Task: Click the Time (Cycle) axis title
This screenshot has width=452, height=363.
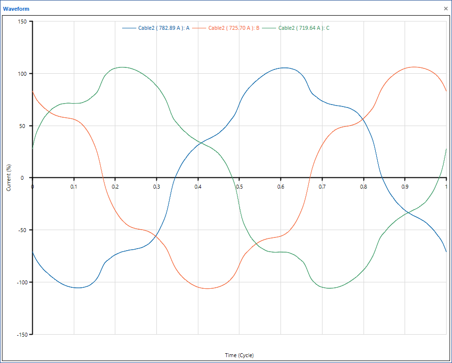Action: coord(239,355)
